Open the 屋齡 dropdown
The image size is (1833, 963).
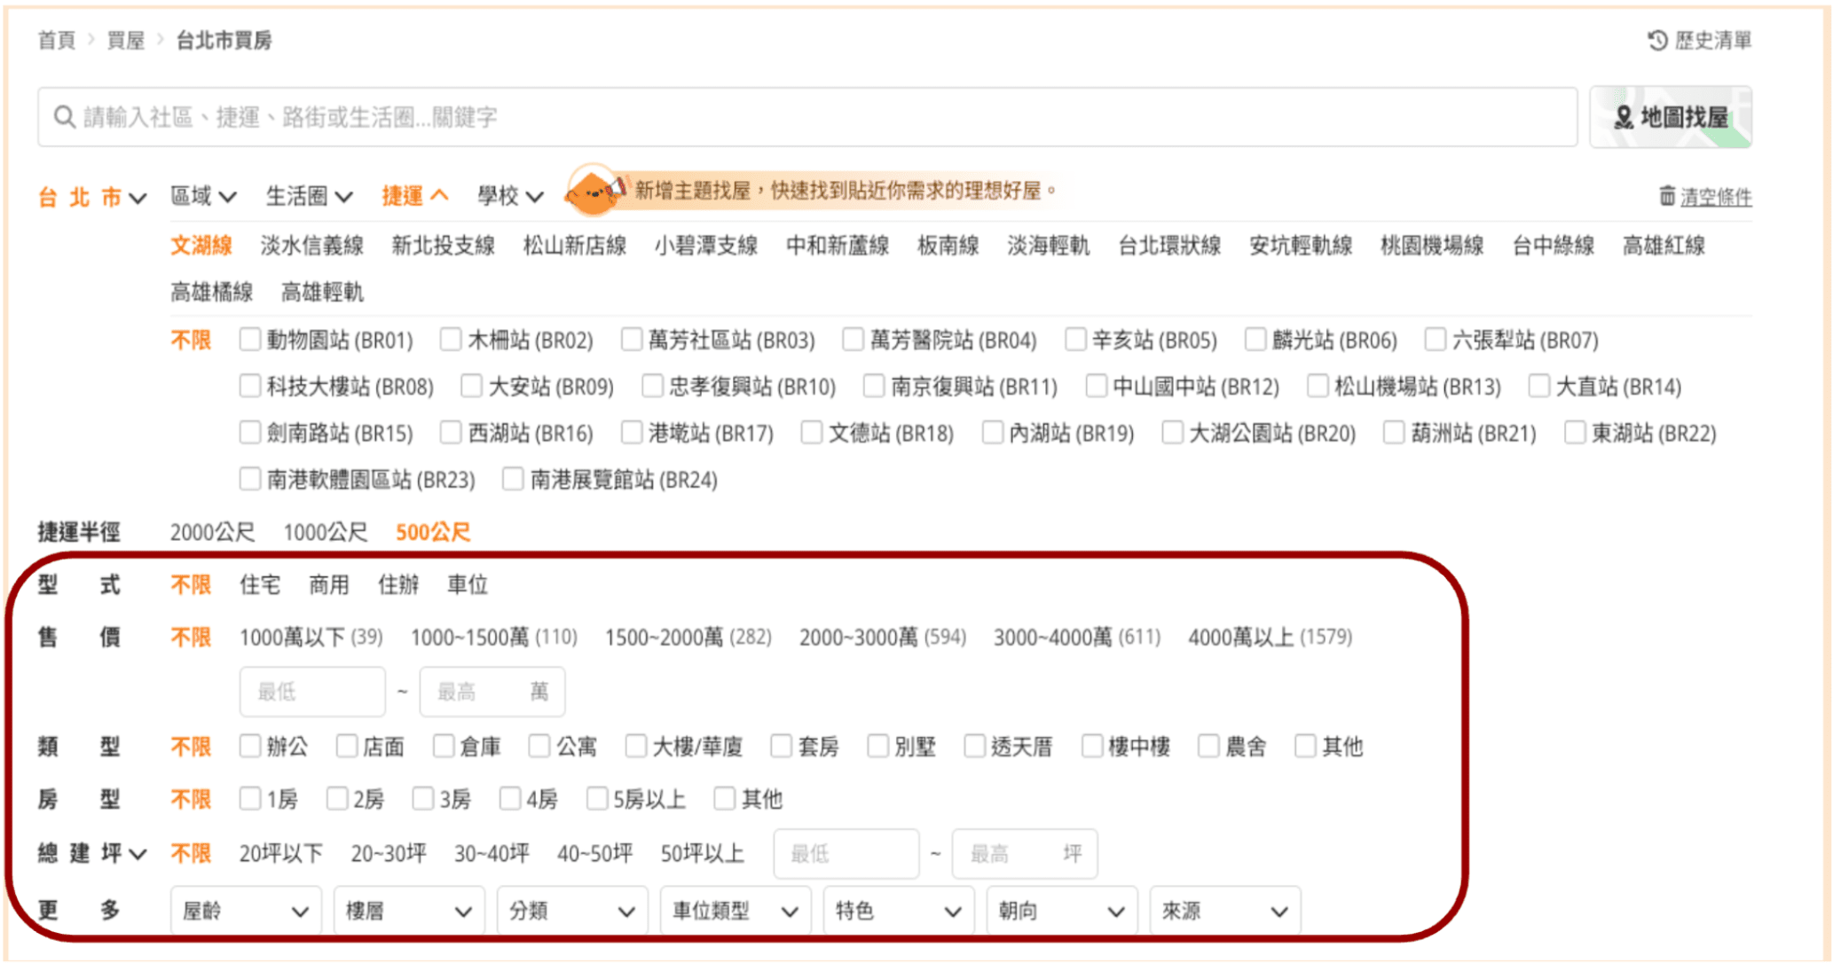(x=245, y=911)
